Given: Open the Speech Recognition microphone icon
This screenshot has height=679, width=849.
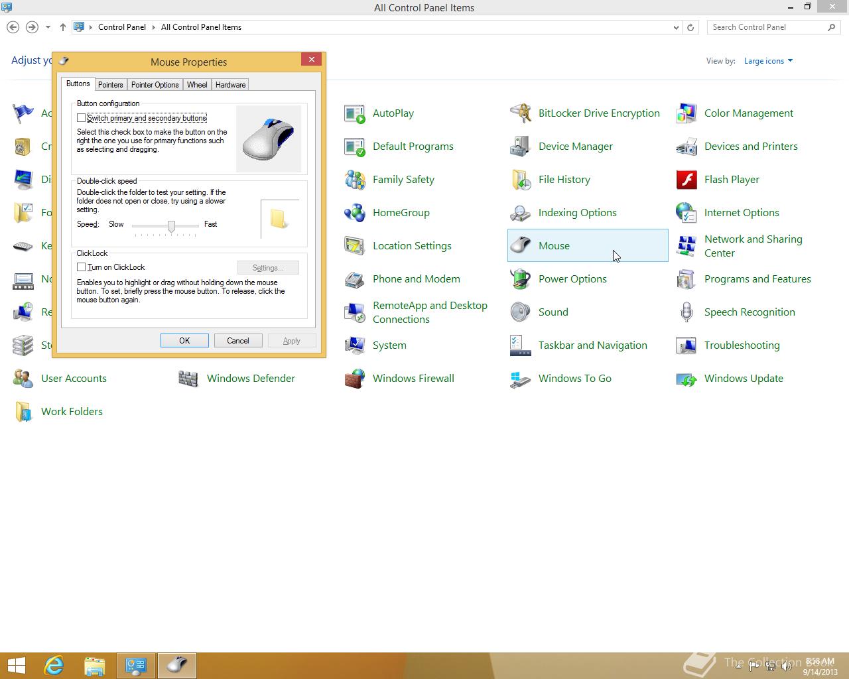Looking at the screenshot, I should [686, 312].
